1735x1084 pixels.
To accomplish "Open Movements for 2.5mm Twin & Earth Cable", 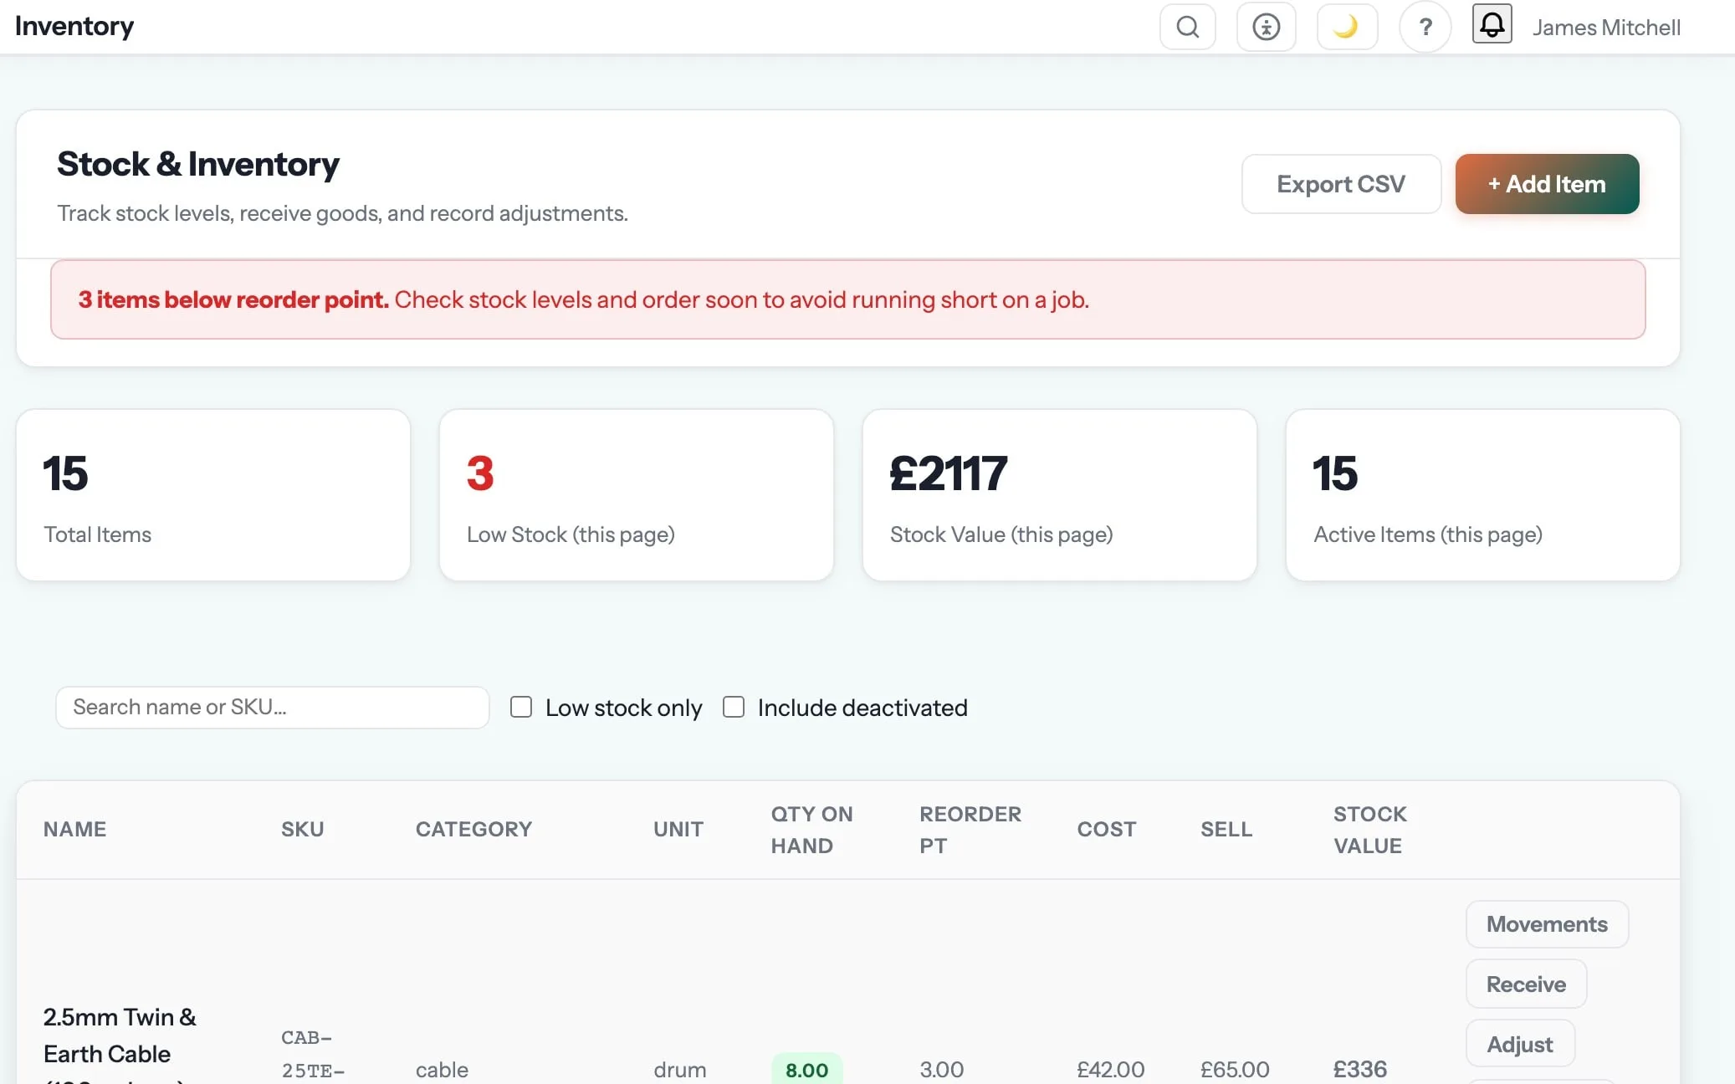I will (1547, 924).
